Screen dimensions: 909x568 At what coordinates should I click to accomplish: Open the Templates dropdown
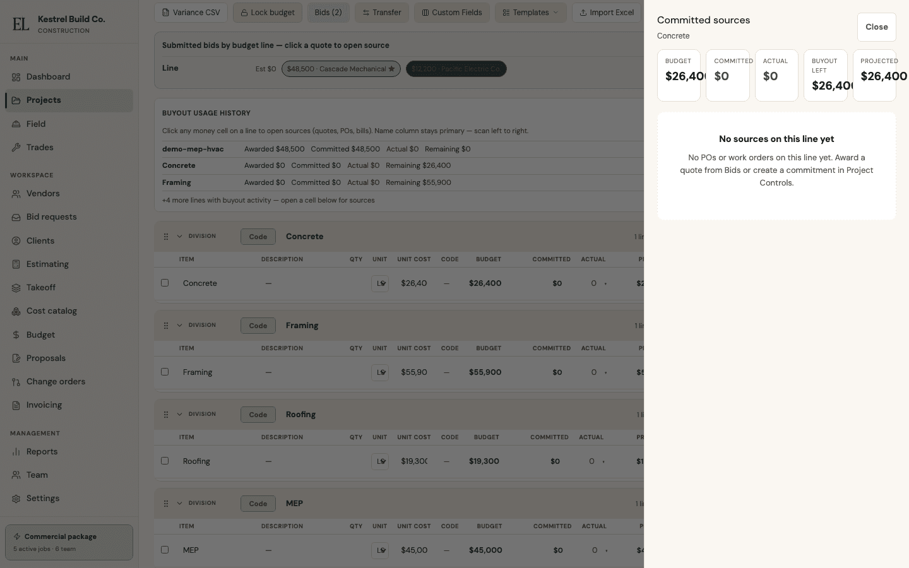[530, 13]
